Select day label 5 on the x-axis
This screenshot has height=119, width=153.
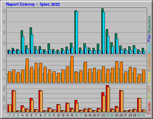click(x=27, y=115)
